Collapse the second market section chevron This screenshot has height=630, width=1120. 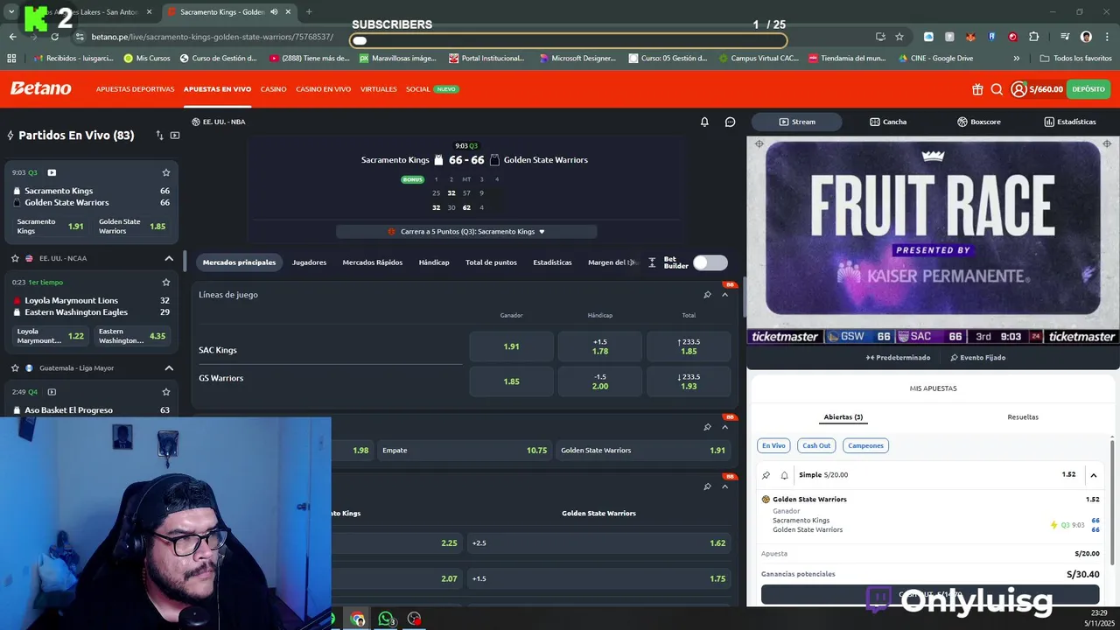(x=724, y=427)
